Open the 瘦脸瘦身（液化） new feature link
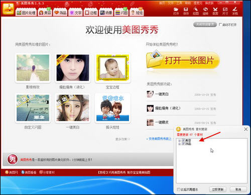Screen dimensions: 251x195 [168, 108]
